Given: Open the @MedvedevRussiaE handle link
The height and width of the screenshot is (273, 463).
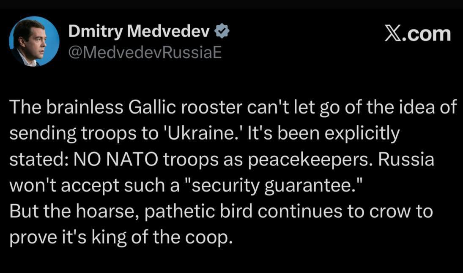Looking at the screenshot, I should pyautogui.click(x=145, y=53).
